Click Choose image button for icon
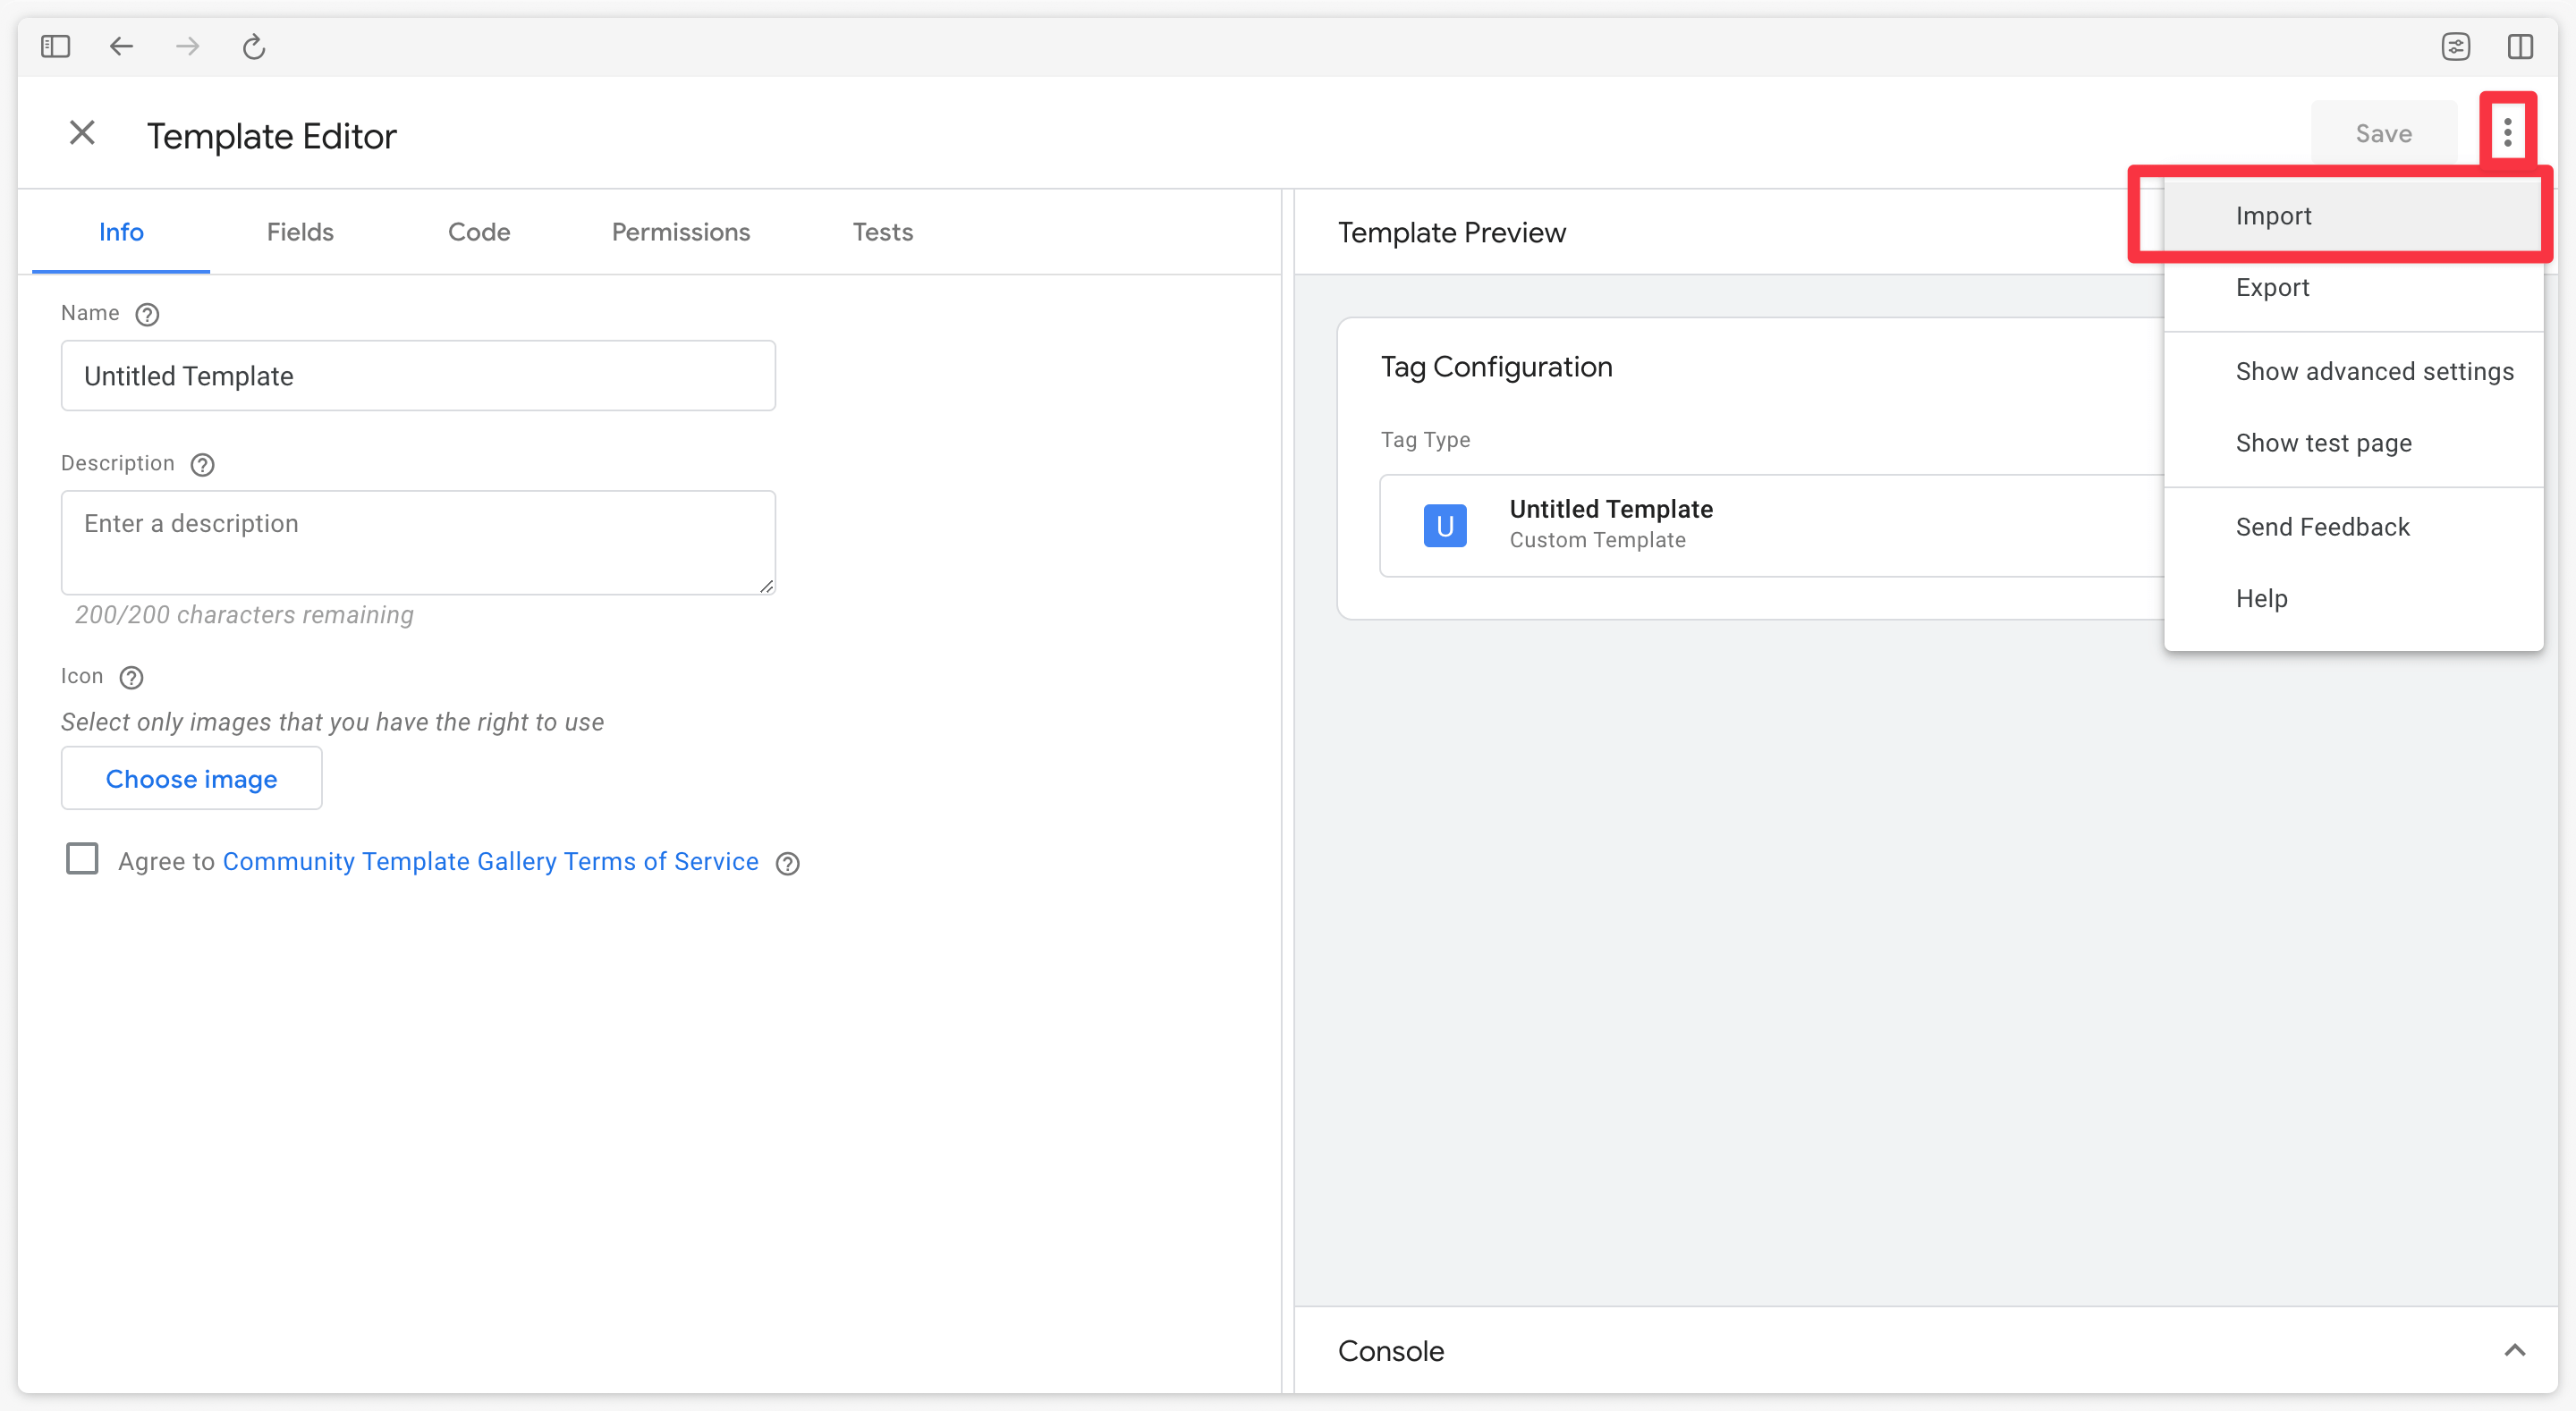 tap(191, 779)
